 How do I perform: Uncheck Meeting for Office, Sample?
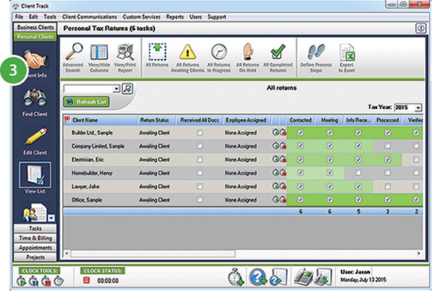point(330,200)
